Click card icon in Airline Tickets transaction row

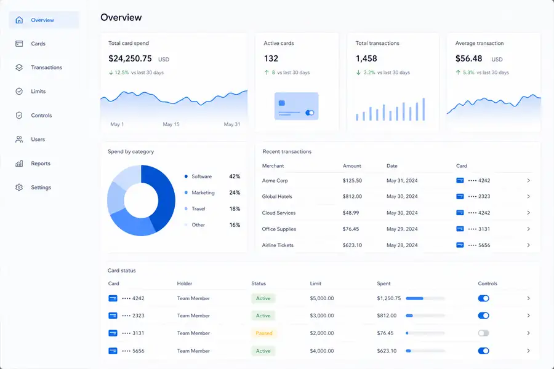tap(460, 245)
